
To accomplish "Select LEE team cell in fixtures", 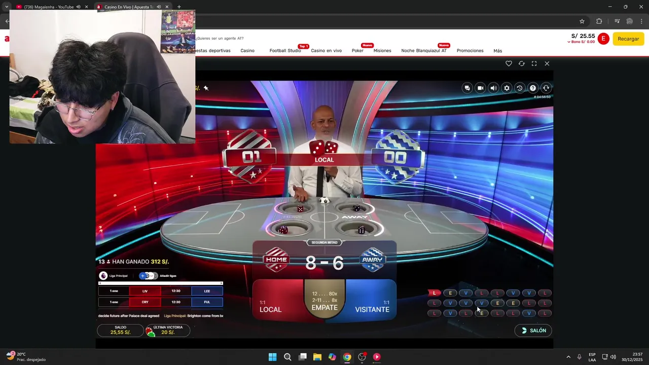I will click(207, 291).
